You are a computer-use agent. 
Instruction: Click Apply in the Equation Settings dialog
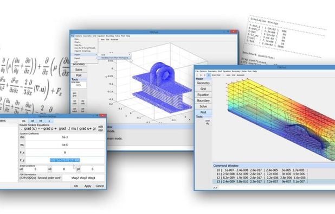pos(88,186)
